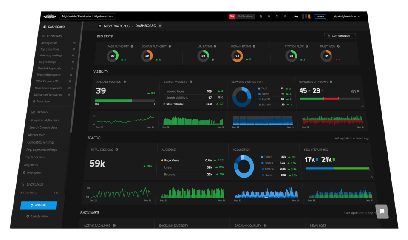
Task: Open the Last 3 Months date range picker
Action: pos(340,36)
